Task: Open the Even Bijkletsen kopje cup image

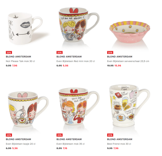Action: (28, 110)
